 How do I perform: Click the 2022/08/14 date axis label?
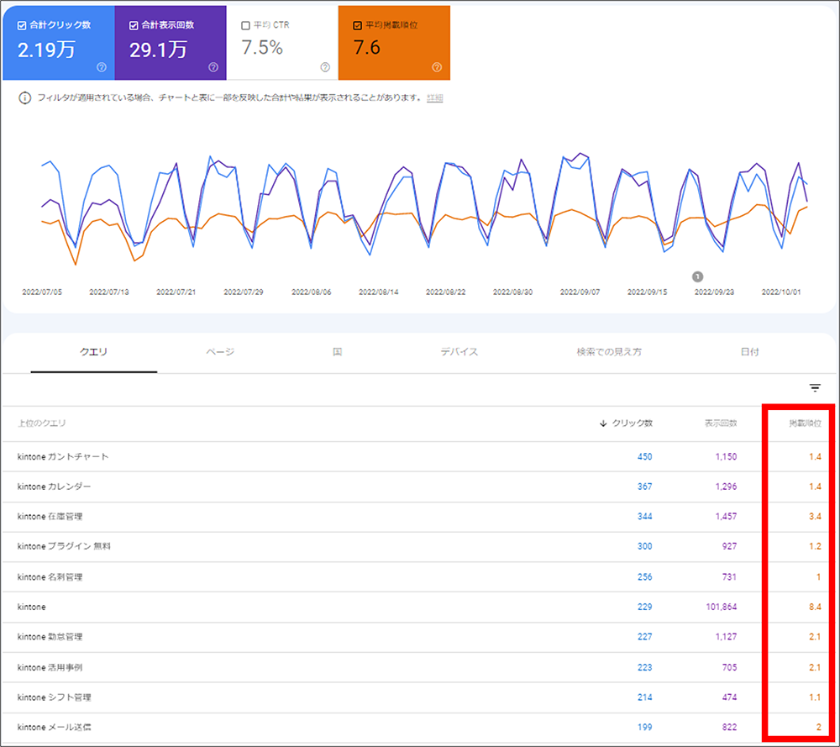click(x=378, y=292)
